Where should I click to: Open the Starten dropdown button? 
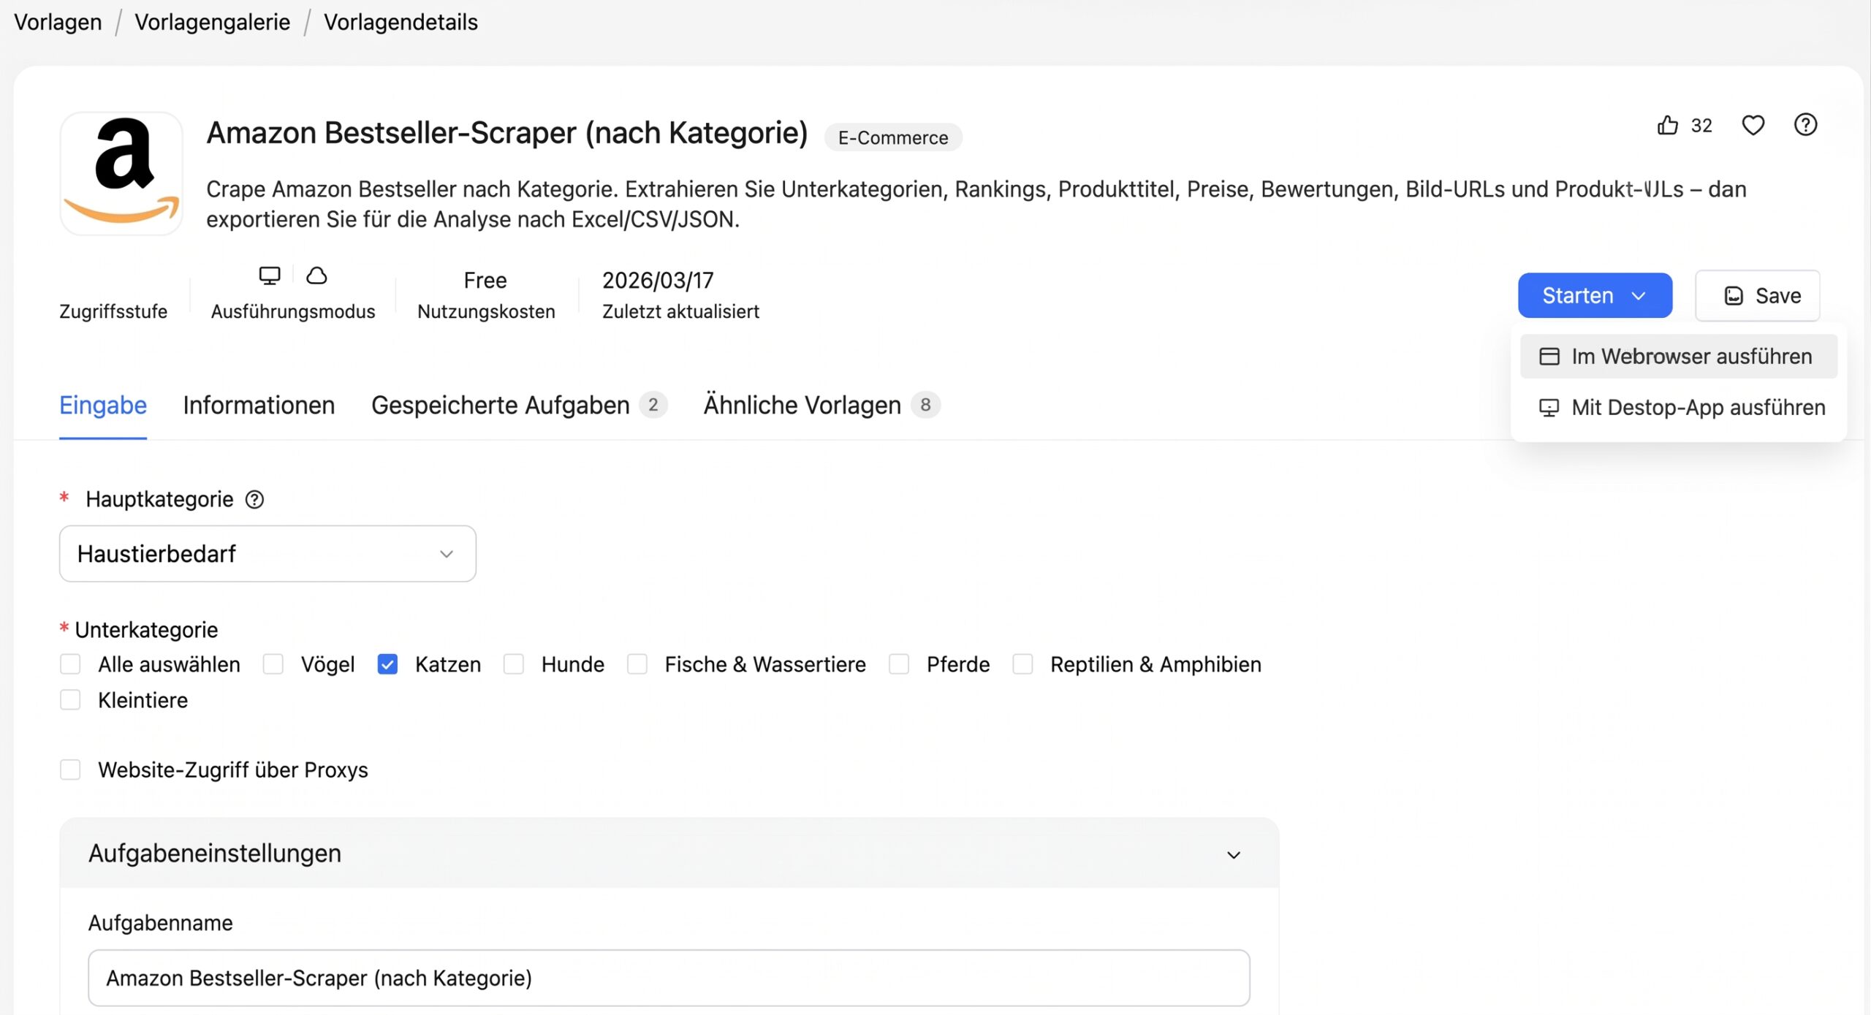(1594, 295)
